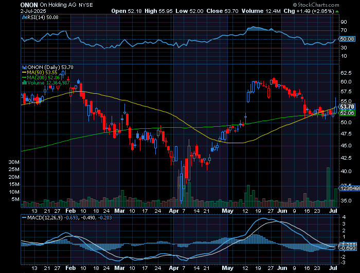Screen dimensions: 360x273
Task: Click the -3 label on the MACD axis
Action: click(343, 263)
